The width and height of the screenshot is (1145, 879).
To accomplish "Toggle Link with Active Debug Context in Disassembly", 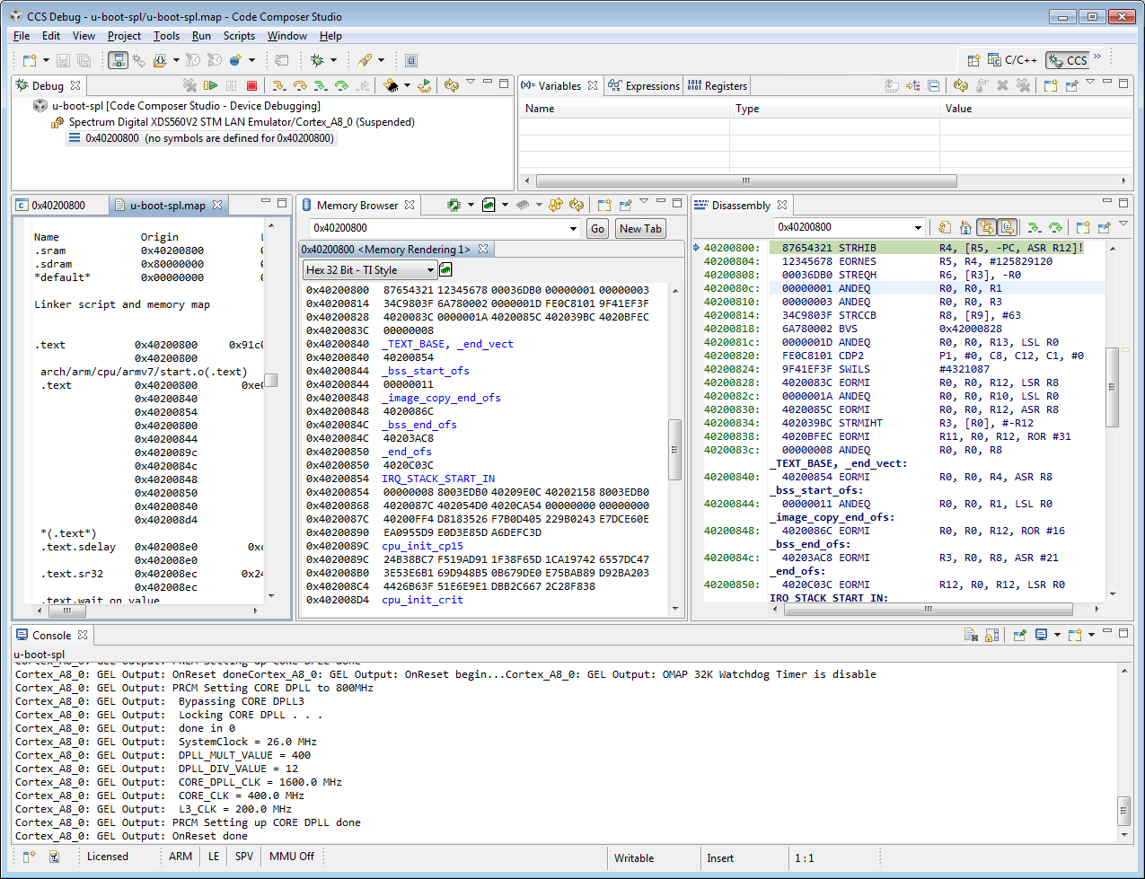I will point(986,228).
